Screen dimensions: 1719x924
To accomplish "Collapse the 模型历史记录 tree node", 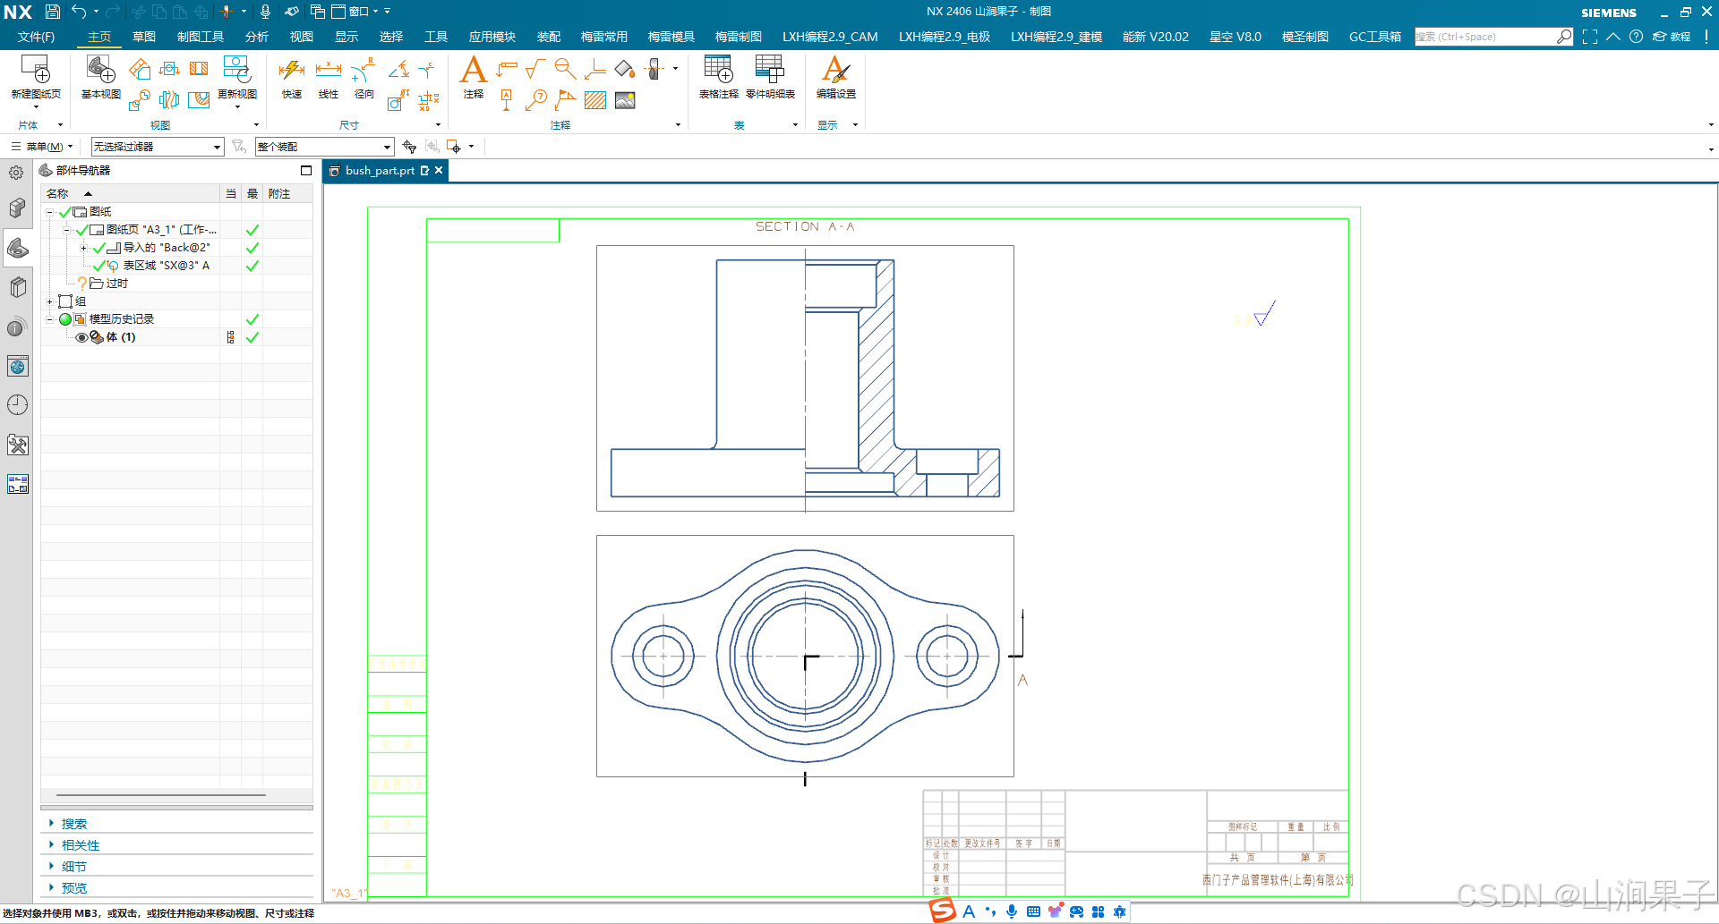I will [x=50, y=319].
